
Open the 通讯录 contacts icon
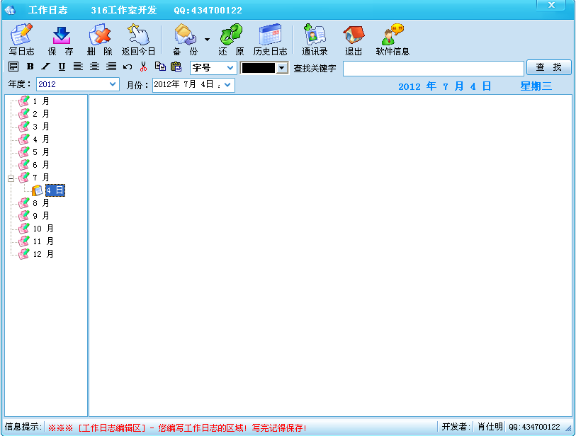(x=315, y=40)
